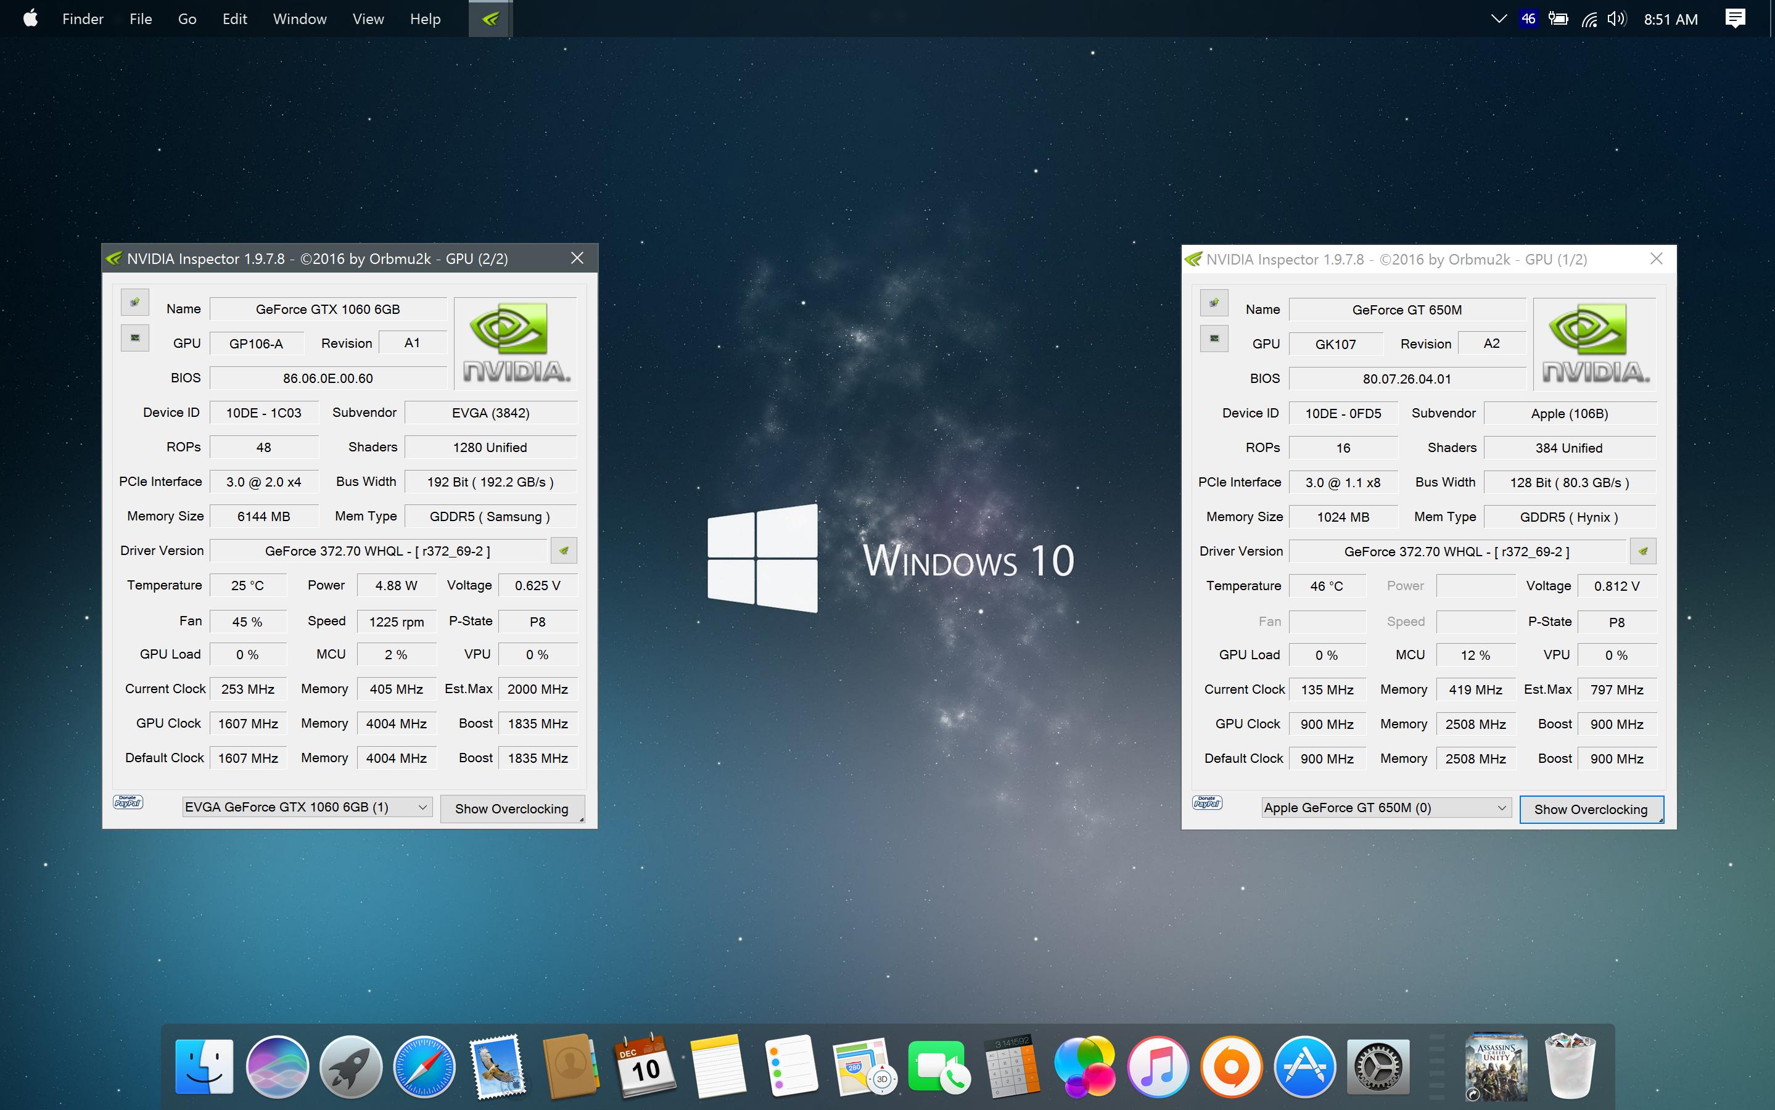Open the Action Center notifications icon
The width and height of the screenshot is (1775, 1110).
click(x=1736, y=18)
